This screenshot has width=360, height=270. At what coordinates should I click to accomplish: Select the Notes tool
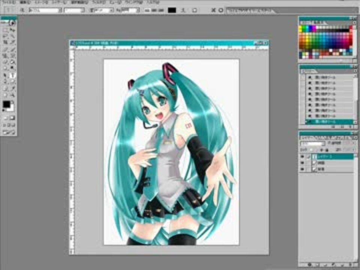(x=5, y=88)
